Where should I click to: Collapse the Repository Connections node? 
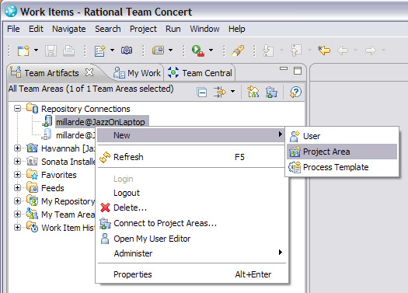(17, 108)
